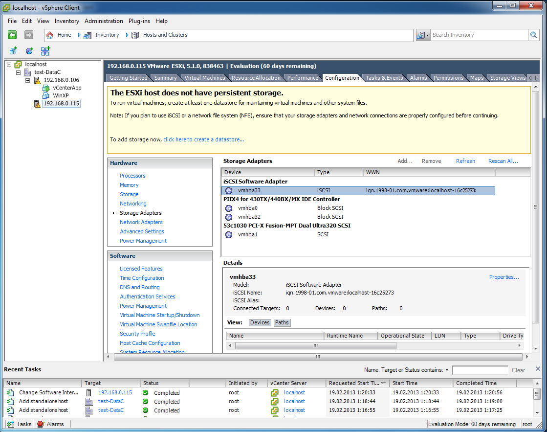This screenshot has height=432, width=547.
Task: Click the configuration panel vertical scrollbar
Action: pos(535,207)
